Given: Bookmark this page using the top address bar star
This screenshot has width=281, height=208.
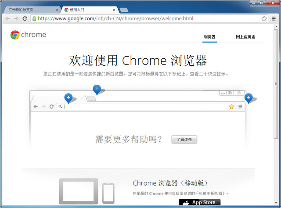Looking at the screenshot, I should tap(264, 18).
